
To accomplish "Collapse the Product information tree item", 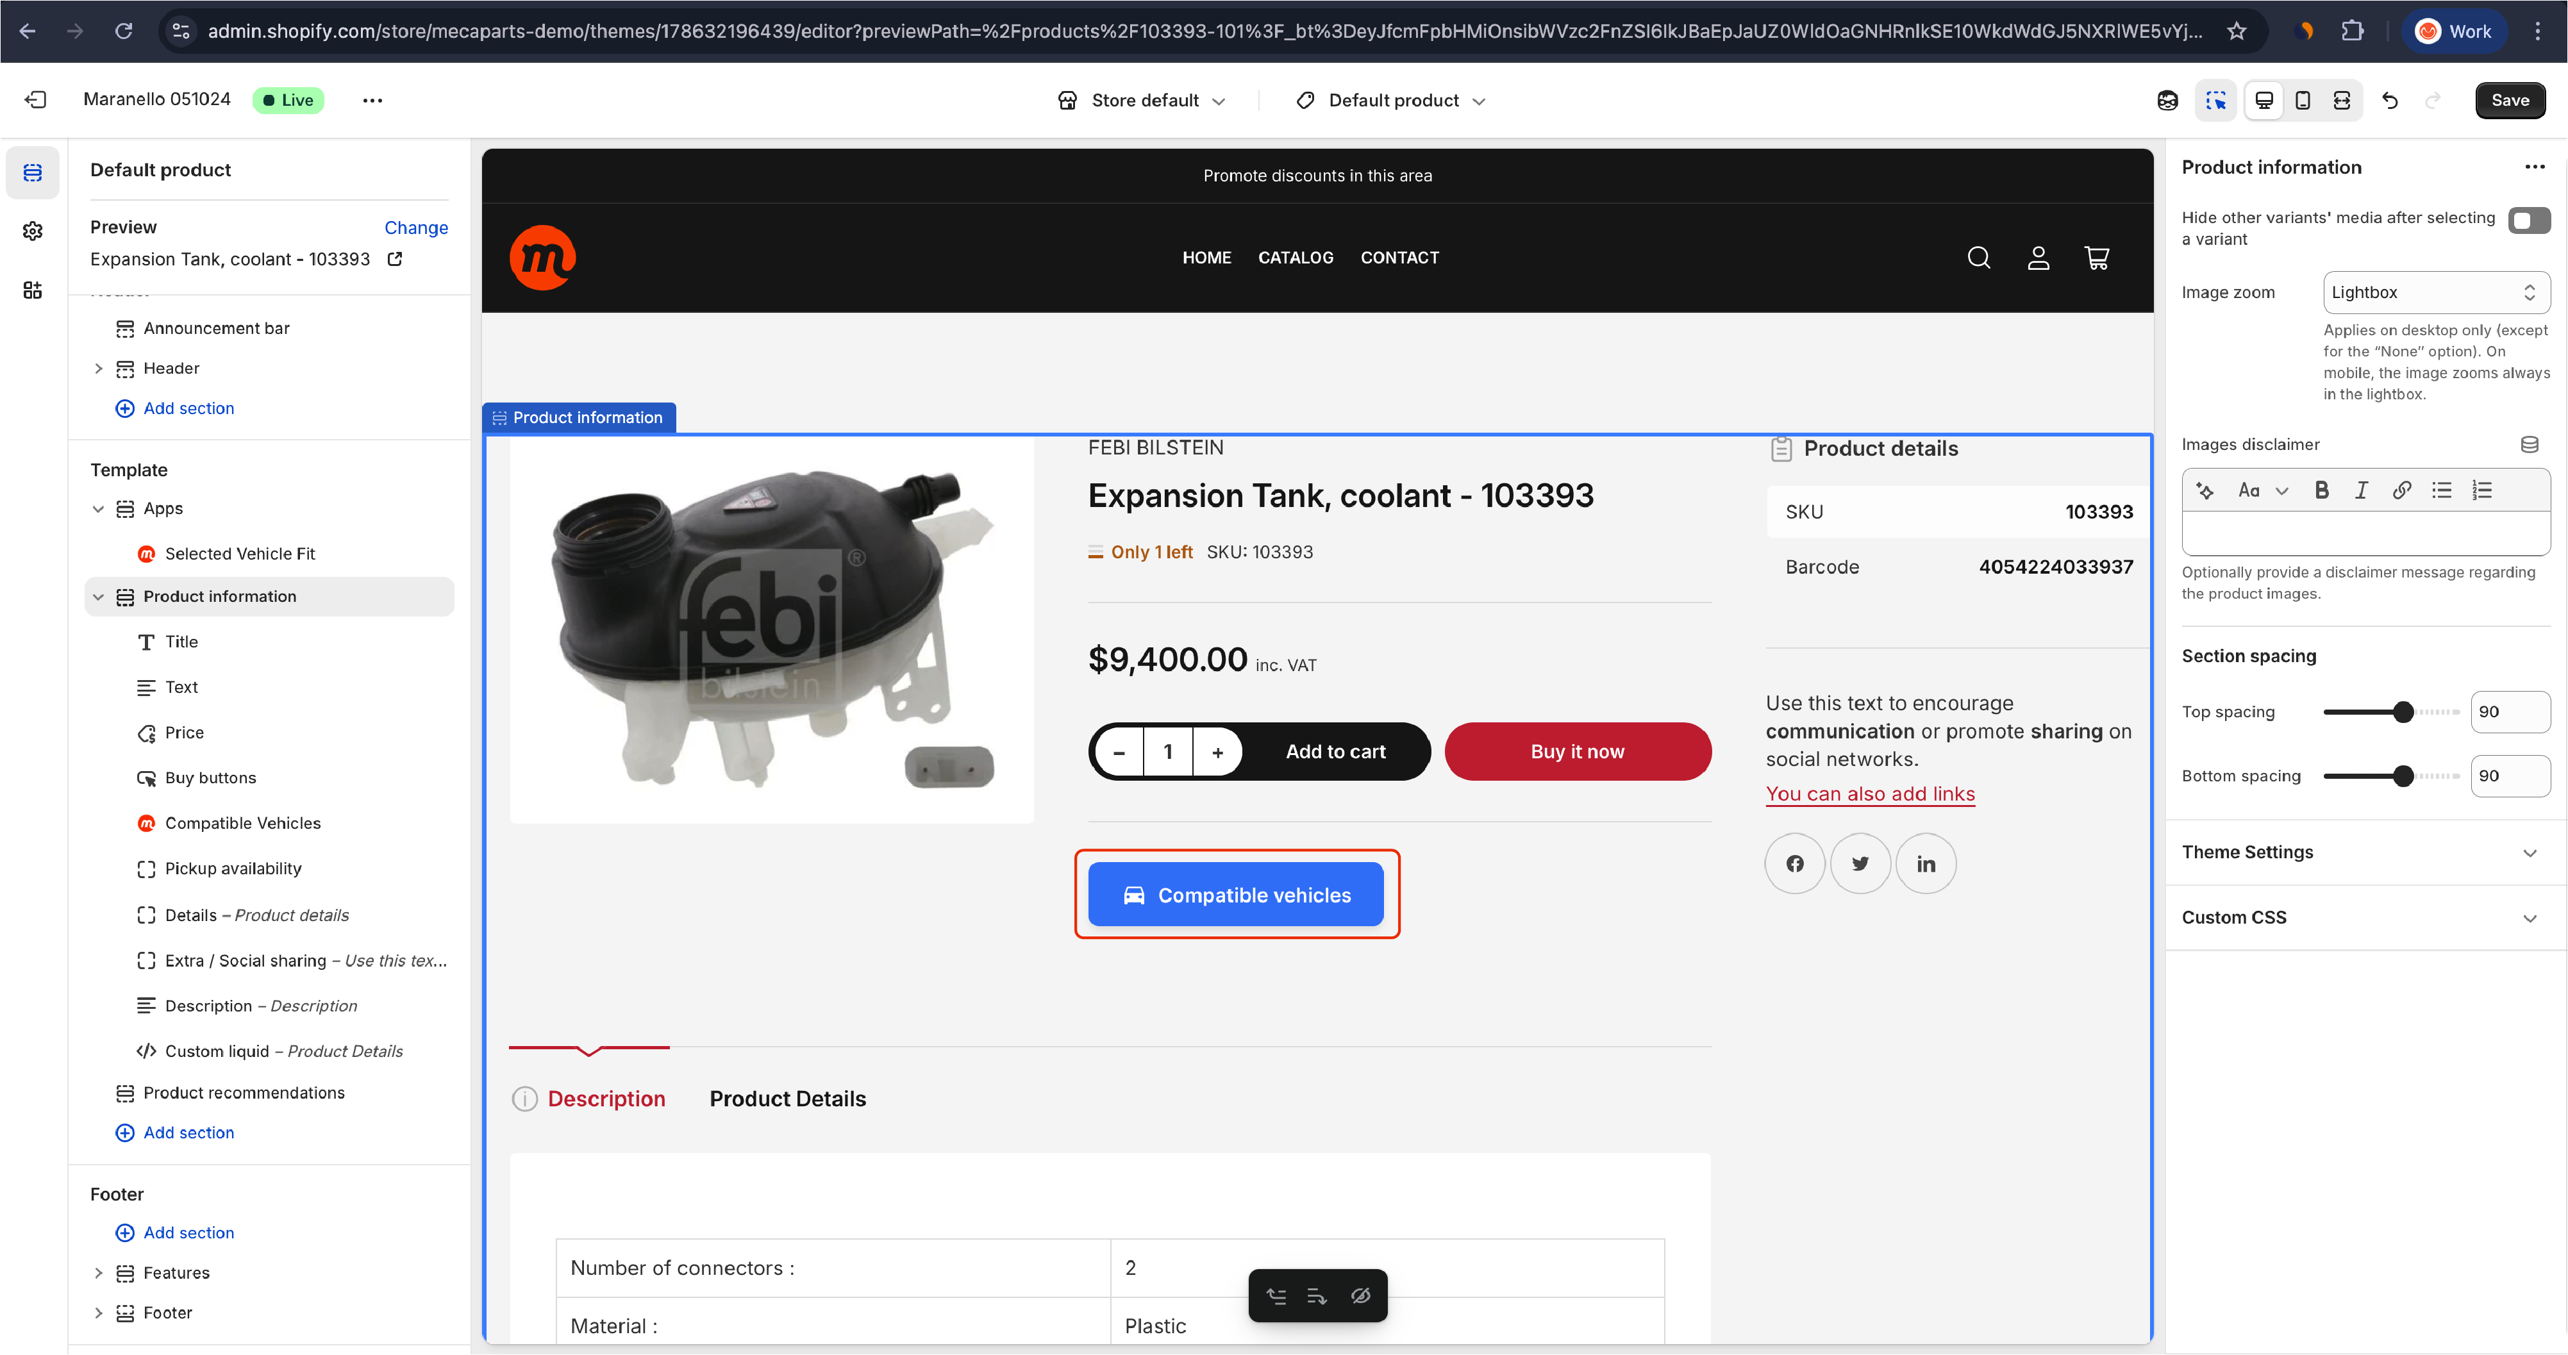I will tap(97, 596).
